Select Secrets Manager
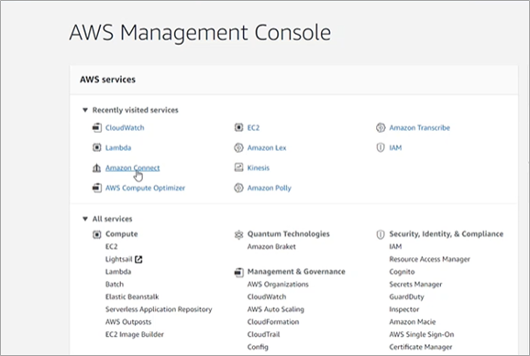 pyautogui.click(x=415, y=285)
